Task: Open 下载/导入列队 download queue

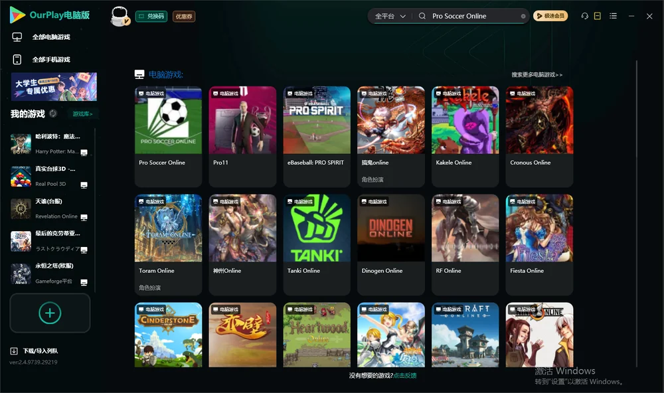Action: click(41, 351)
